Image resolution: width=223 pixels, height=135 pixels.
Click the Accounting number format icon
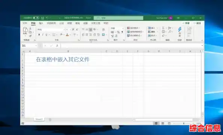coord(112,32)
